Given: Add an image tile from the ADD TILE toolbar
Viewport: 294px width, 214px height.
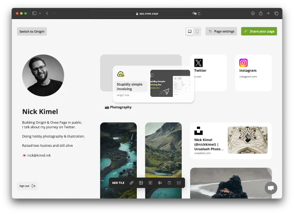Looking at the screenshot, I should pos(141,183).
